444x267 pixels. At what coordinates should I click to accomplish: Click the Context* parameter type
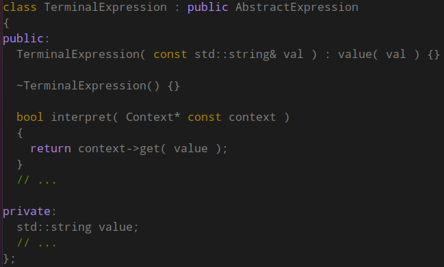pyautogui.click(x=153, y=117)
